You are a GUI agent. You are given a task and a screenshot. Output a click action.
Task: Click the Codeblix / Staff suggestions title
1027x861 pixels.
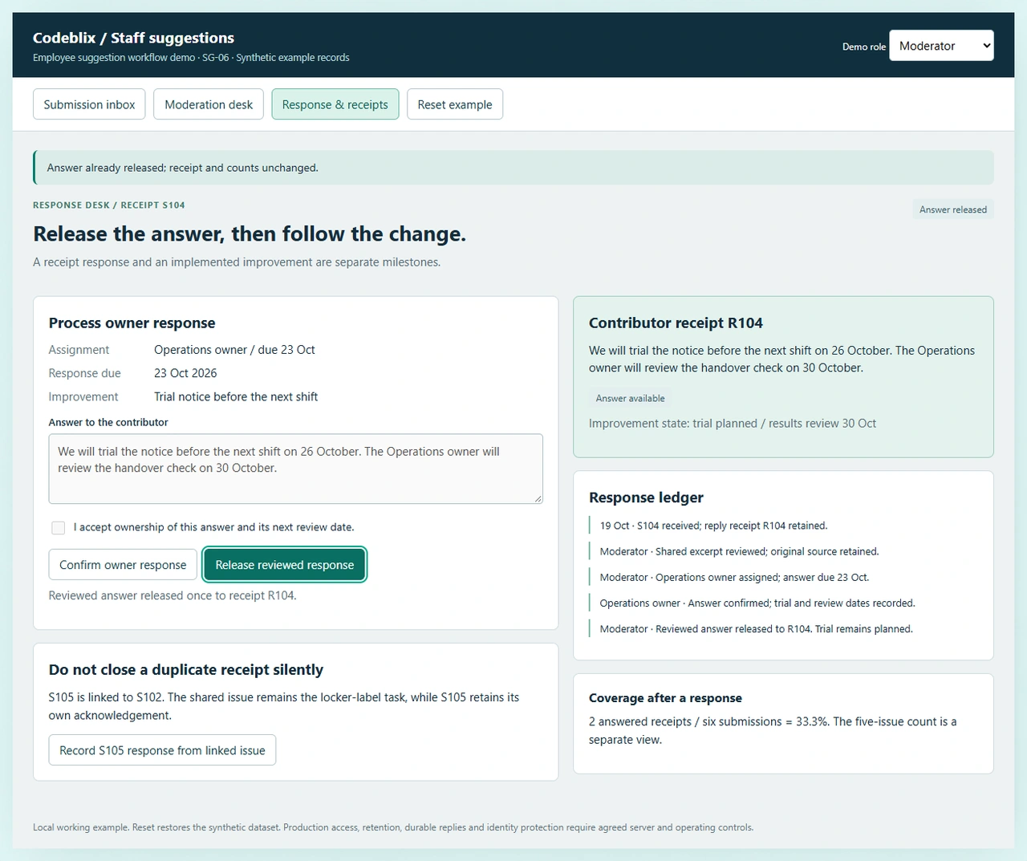(133, 38)
